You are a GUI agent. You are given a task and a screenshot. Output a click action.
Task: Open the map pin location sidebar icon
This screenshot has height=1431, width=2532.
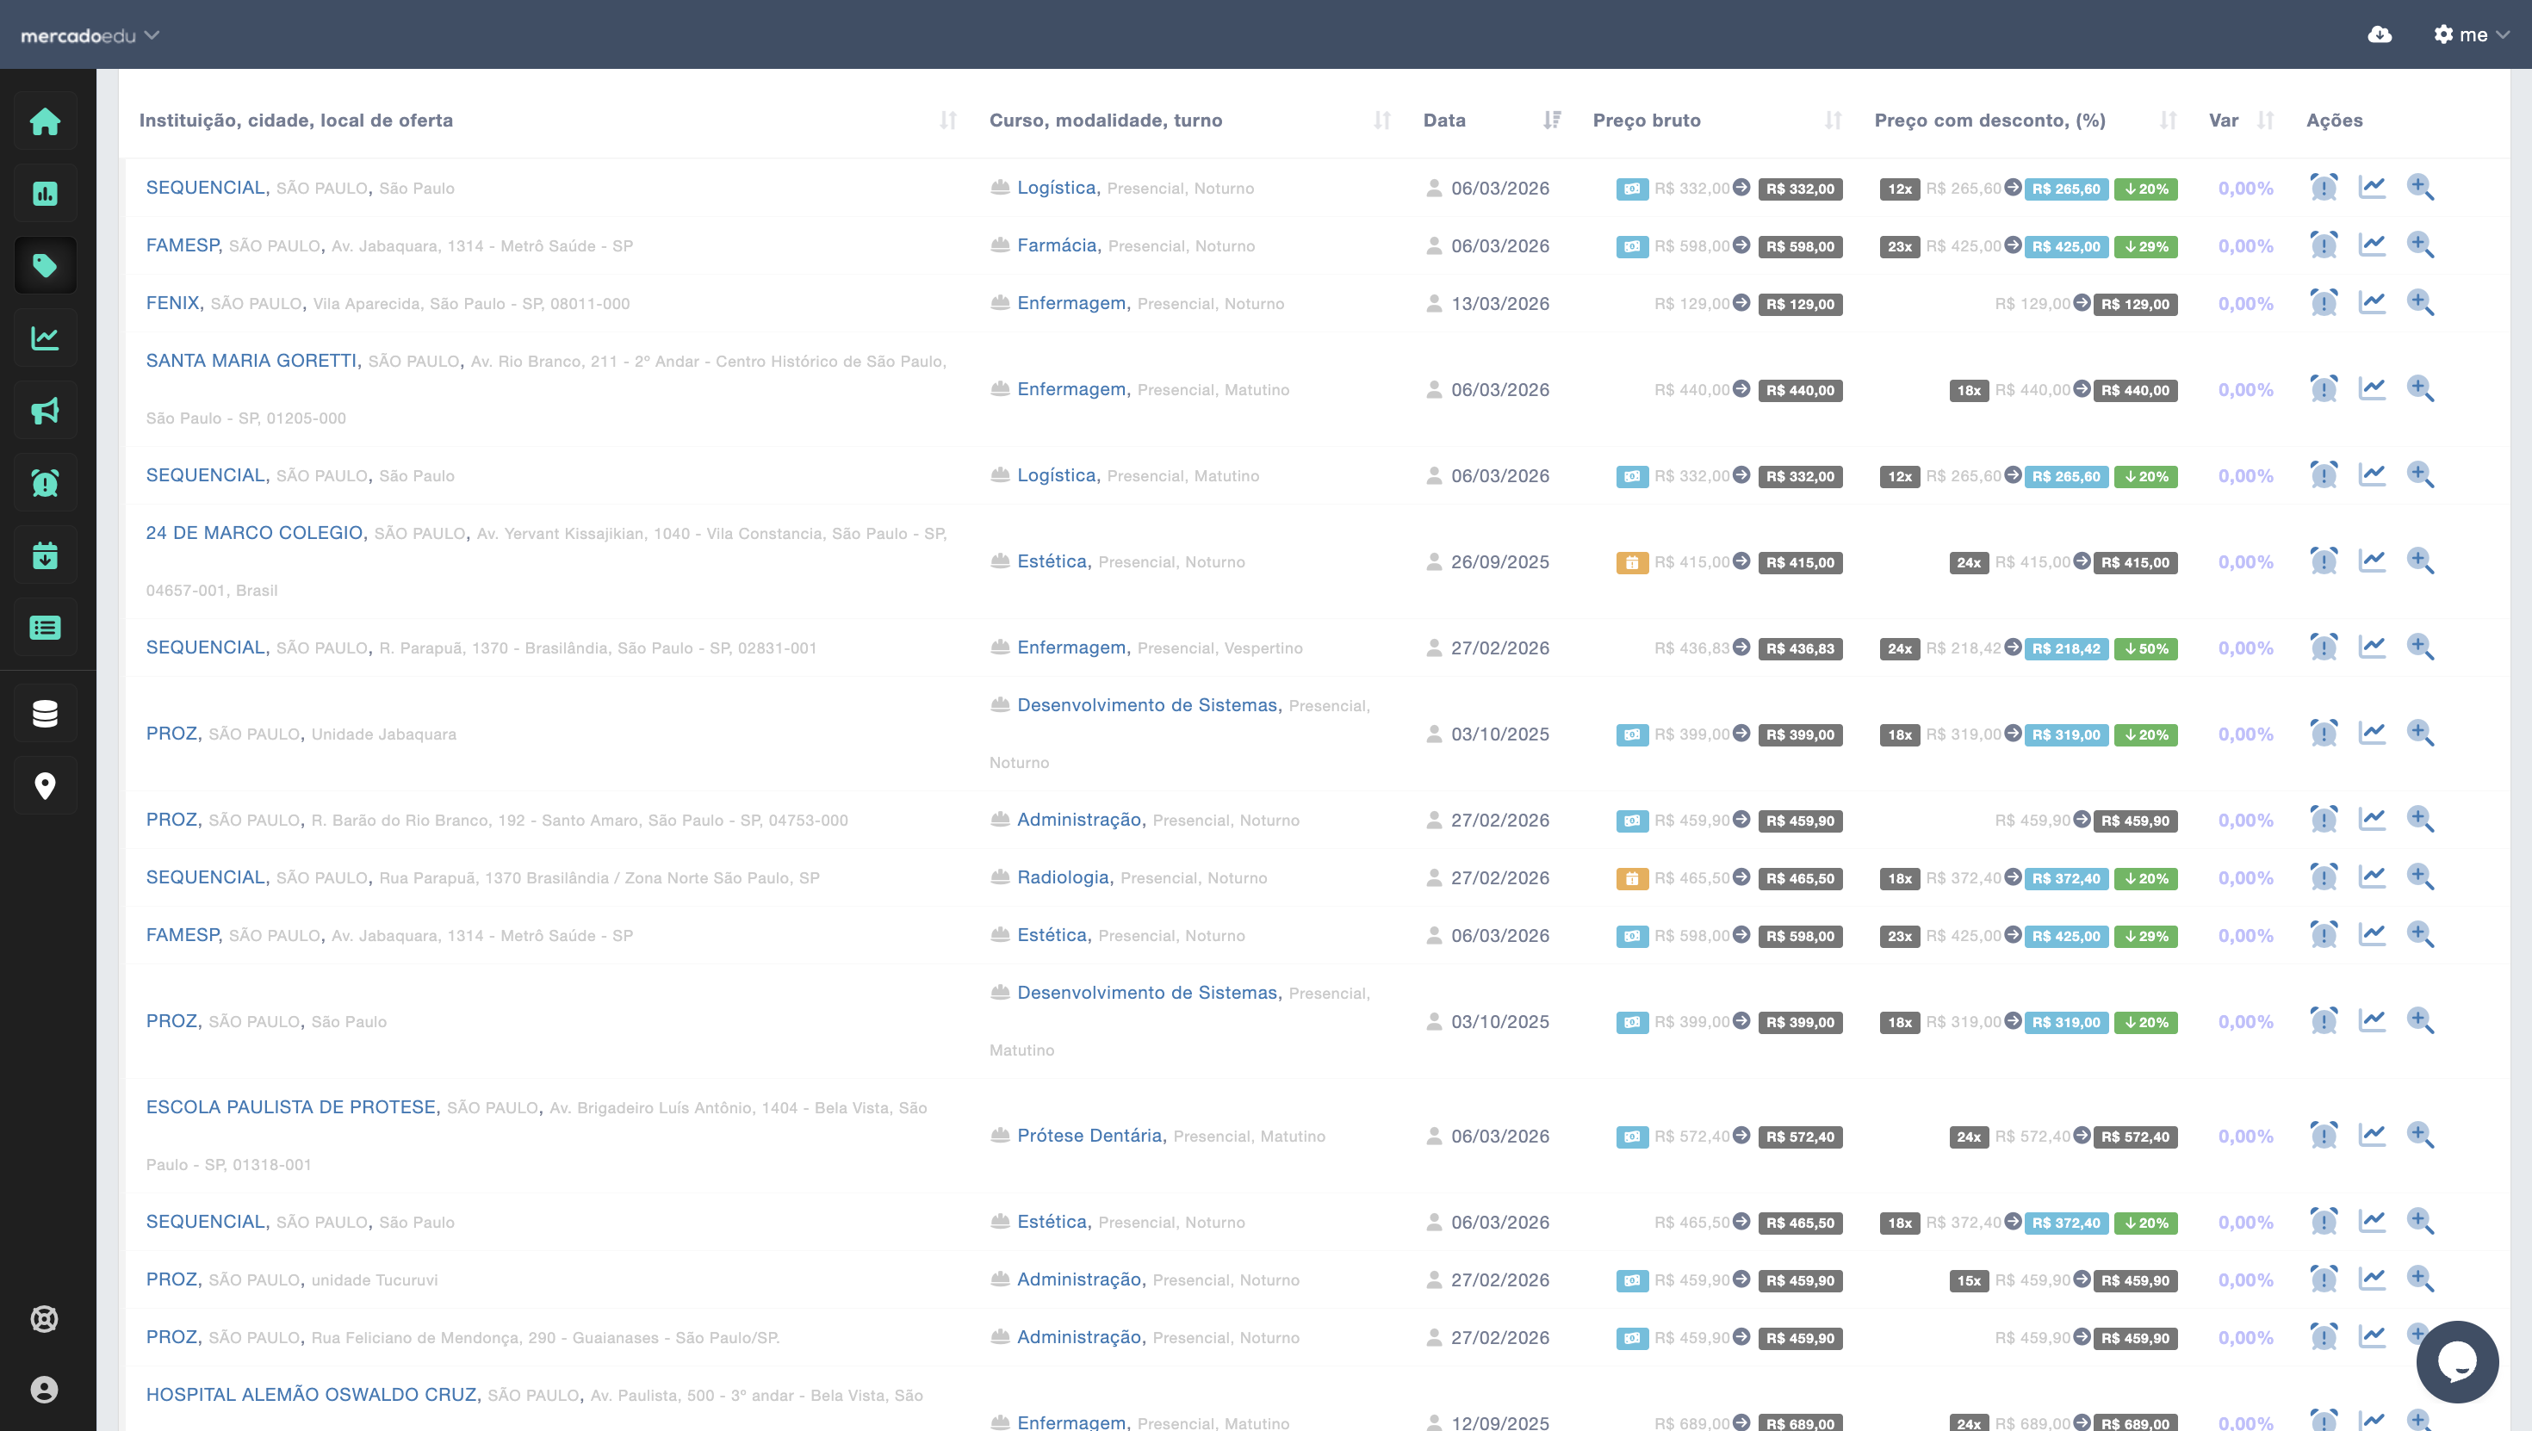coord(45,786)
